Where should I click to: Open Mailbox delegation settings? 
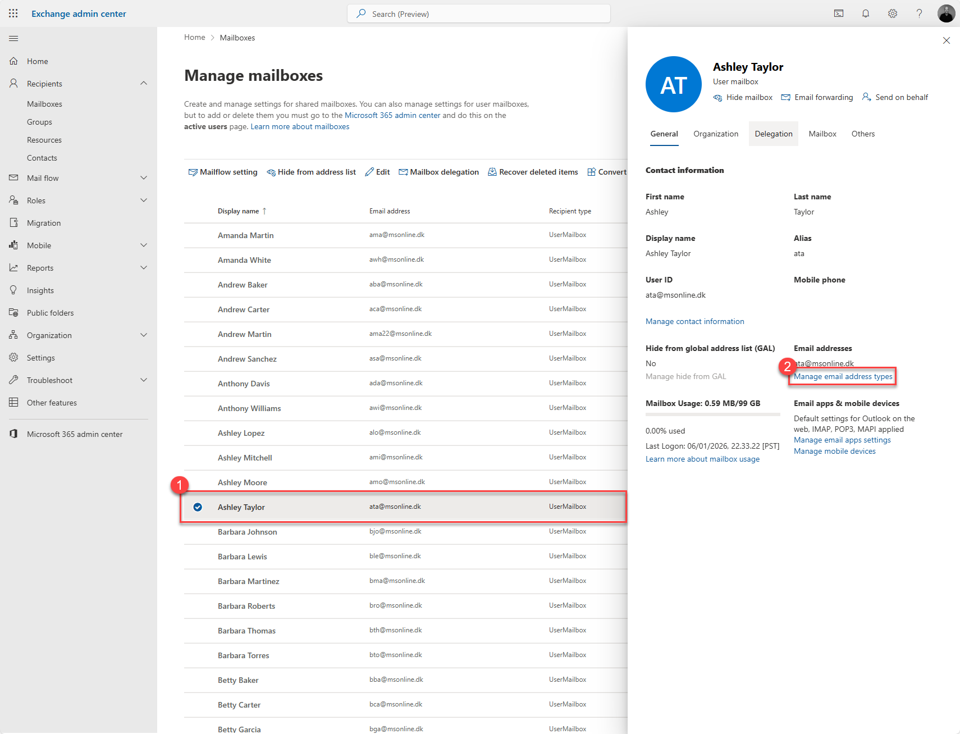(444, 172)
